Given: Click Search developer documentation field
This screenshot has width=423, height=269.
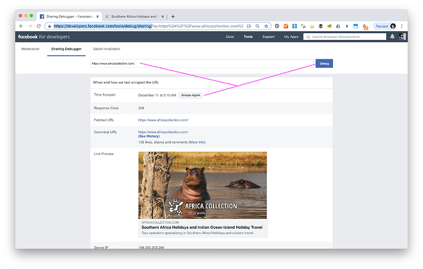Looking at the screenshot, I should click(x=345, y=37).
